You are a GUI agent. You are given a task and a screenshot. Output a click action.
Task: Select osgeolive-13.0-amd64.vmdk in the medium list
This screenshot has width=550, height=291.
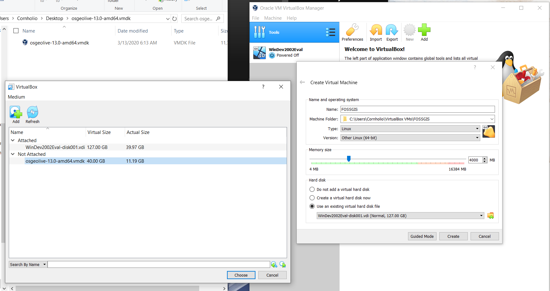(x=148, y=161)
